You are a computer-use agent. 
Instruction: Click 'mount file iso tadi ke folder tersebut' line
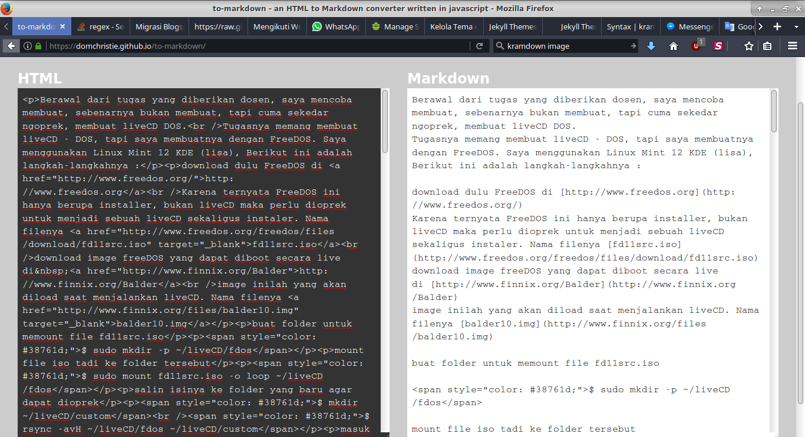click(524, 429)
